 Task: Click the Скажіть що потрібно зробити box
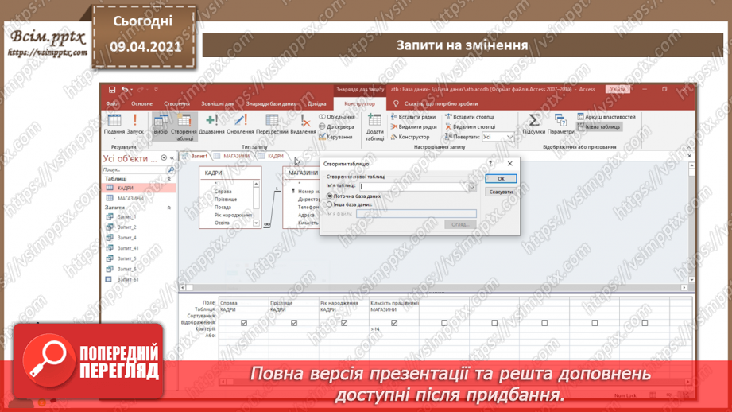point(440,103)
